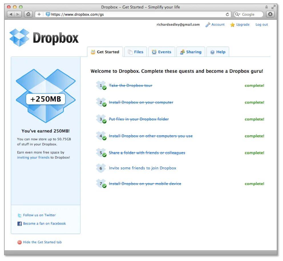
Task: Click quest 4 badge icon
Action: tap(101, 136)
